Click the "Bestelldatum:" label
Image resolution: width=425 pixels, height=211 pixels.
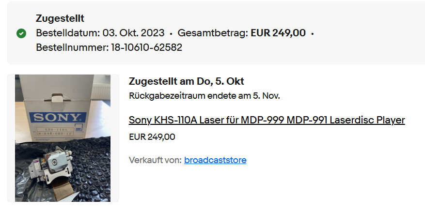pyautogui.click(x=68, y=33)
